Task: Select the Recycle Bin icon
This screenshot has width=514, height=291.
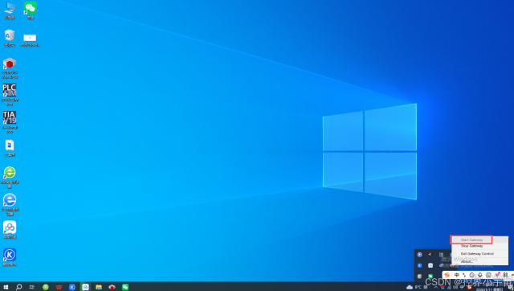Action: [10, 38]
